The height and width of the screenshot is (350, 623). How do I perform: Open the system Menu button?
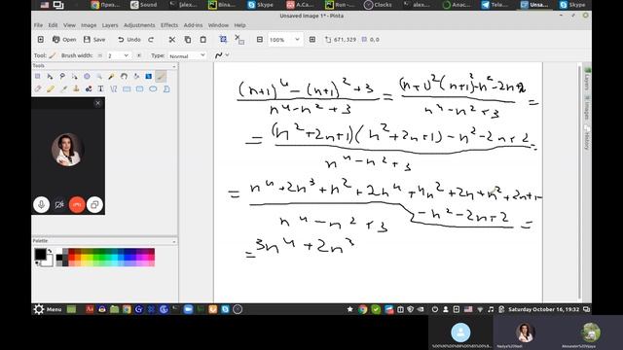point(48,309)
